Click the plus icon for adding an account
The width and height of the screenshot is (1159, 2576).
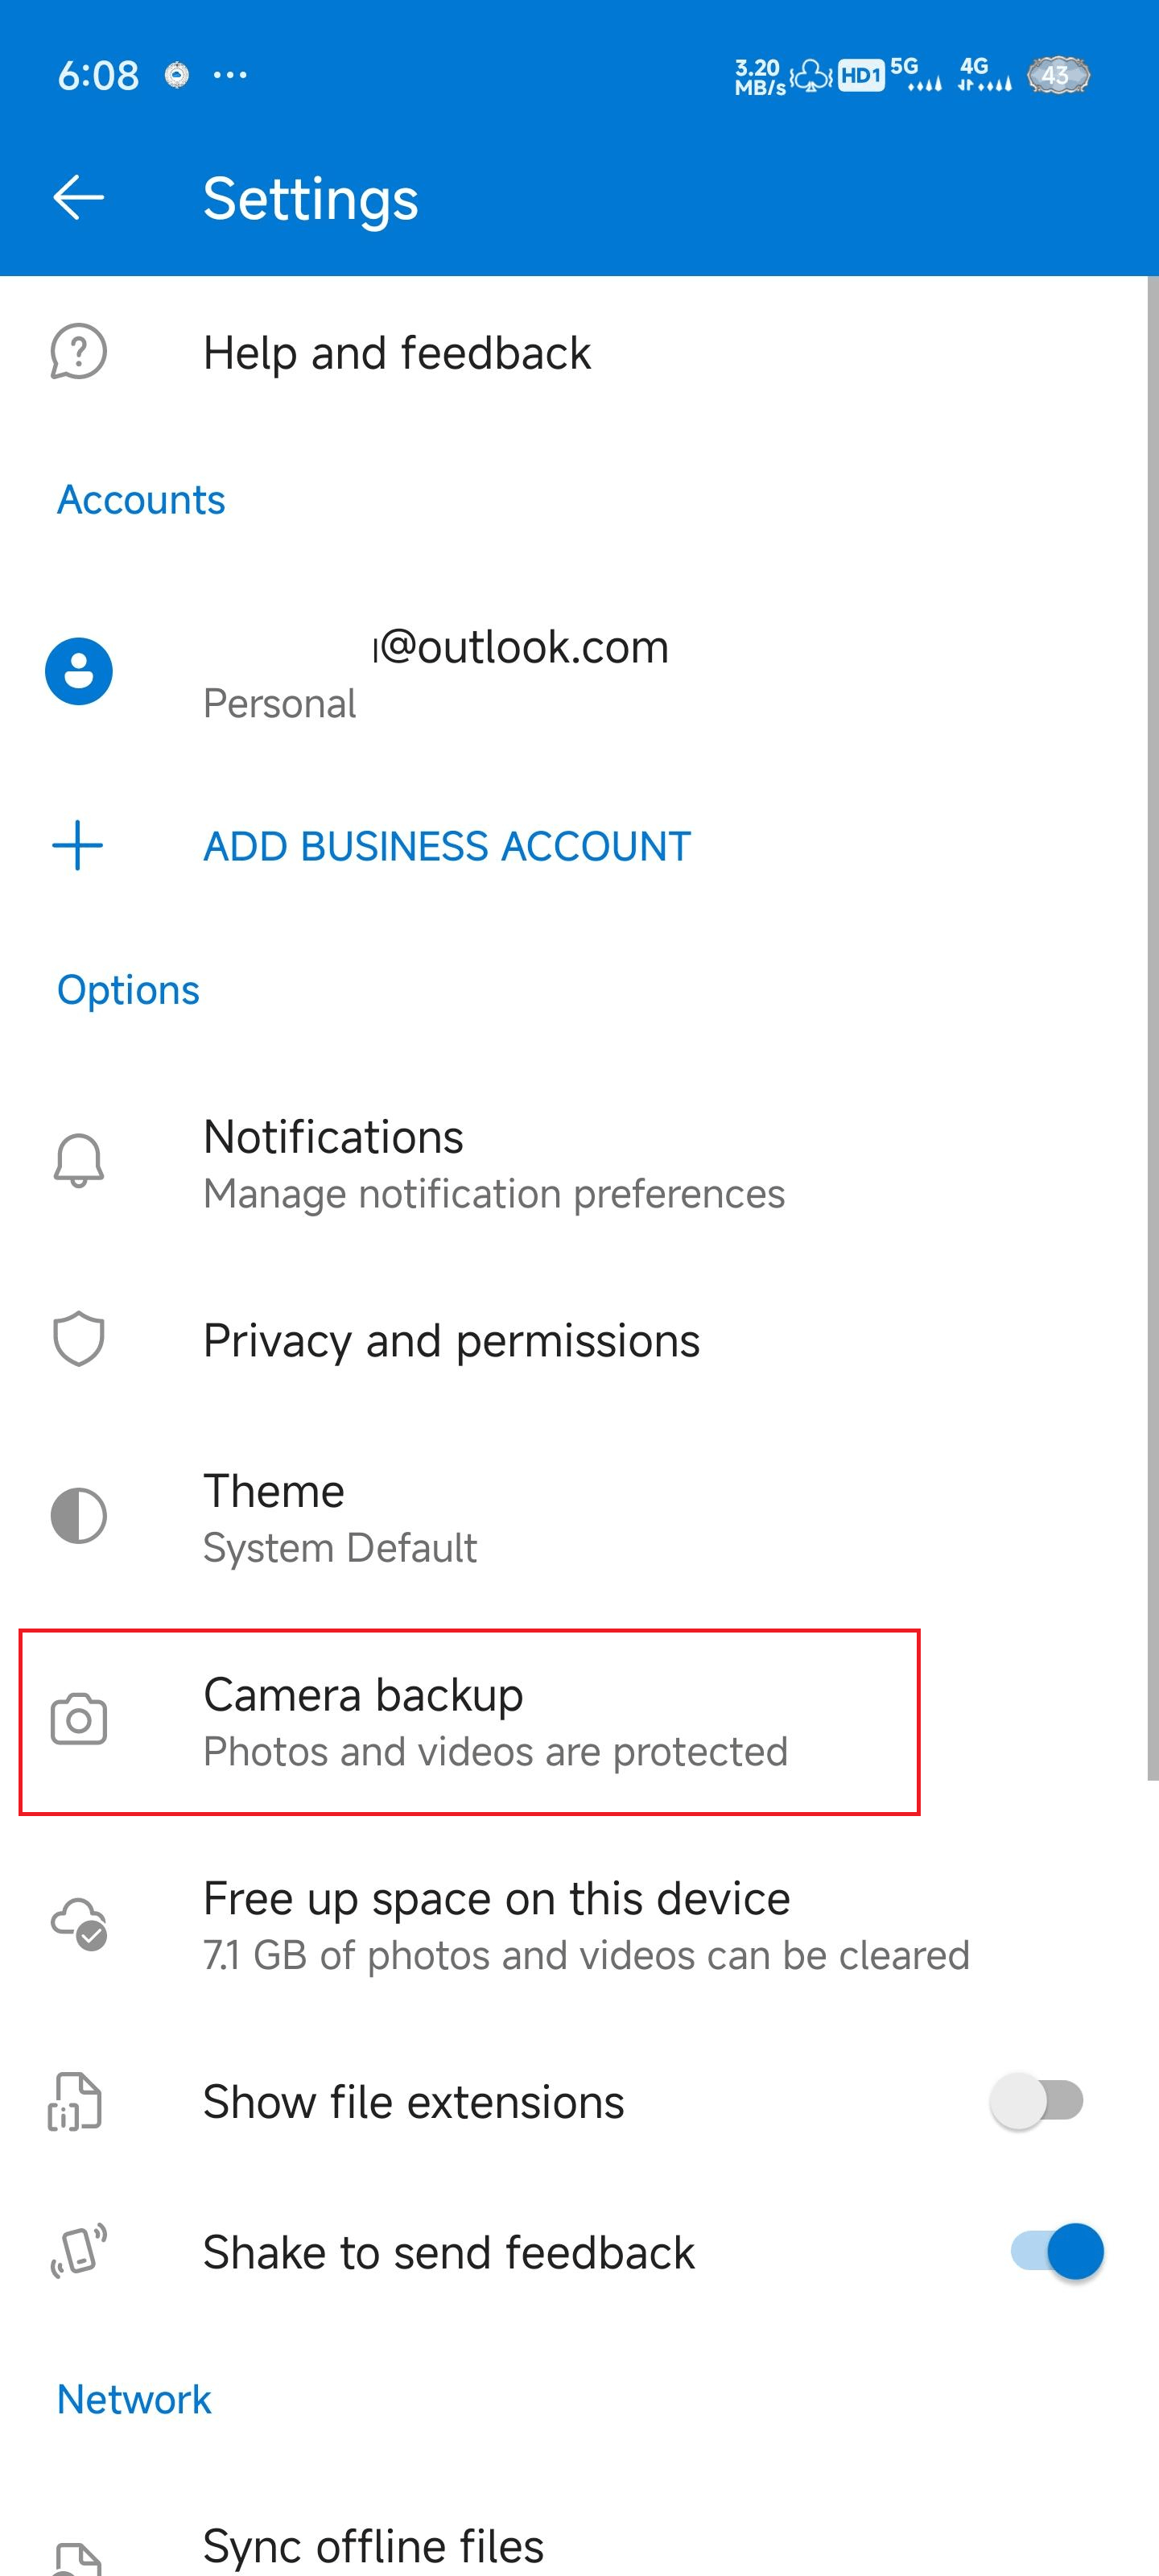pos(78,846)
